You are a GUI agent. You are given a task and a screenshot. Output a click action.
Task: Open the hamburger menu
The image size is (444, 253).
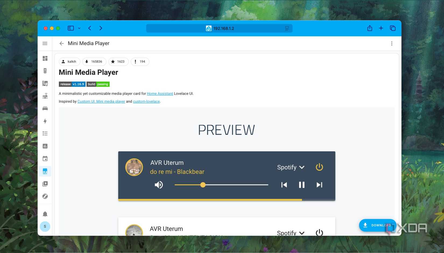tap(45, 43)
